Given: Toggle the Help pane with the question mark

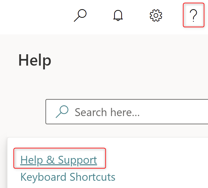Looking at the screenshot, I should point(193,15).
